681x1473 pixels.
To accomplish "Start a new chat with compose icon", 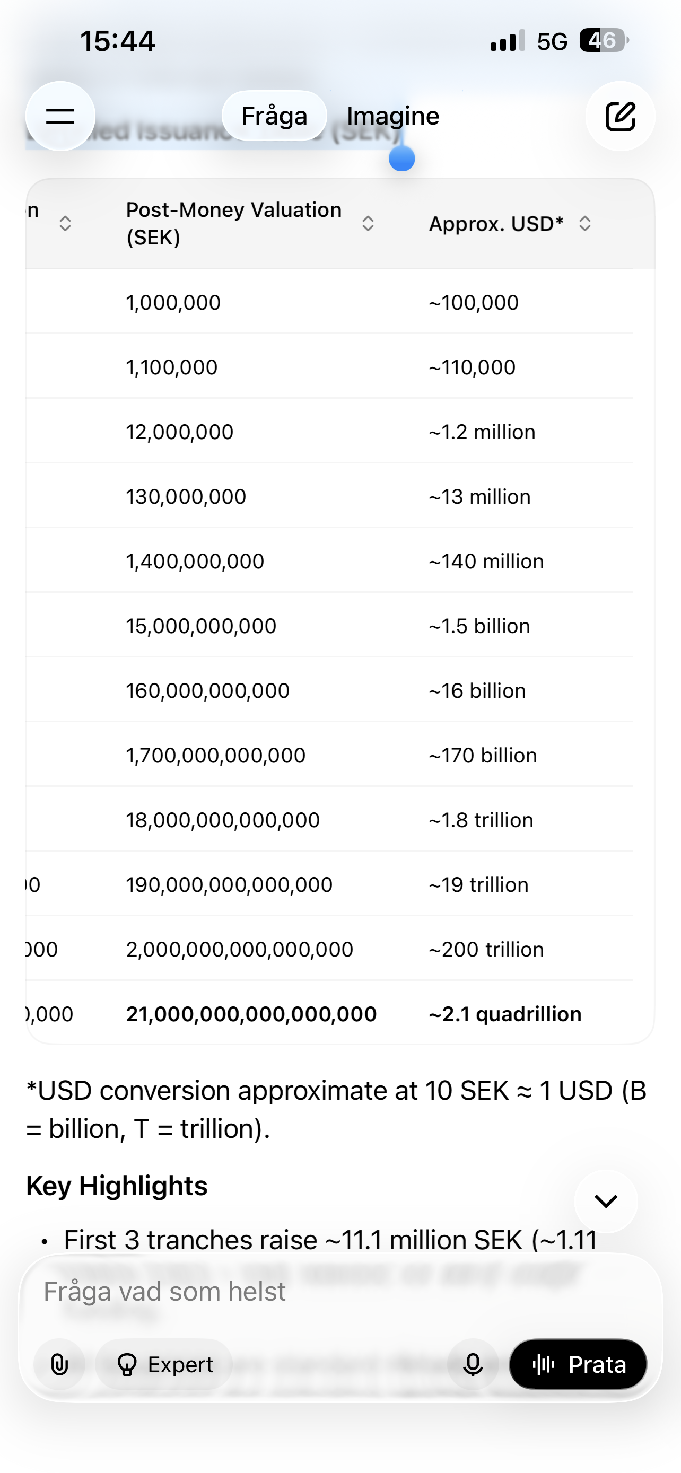I will coord(620,116).
